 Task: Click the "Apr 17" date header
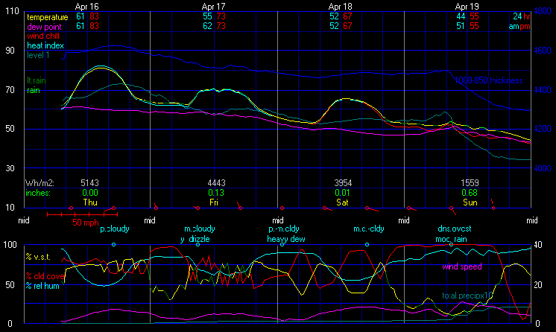point(213,7)
